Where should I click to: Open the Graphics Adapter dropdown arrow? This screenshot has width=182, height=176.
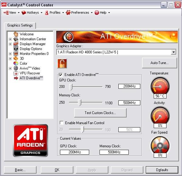(173, 52)
